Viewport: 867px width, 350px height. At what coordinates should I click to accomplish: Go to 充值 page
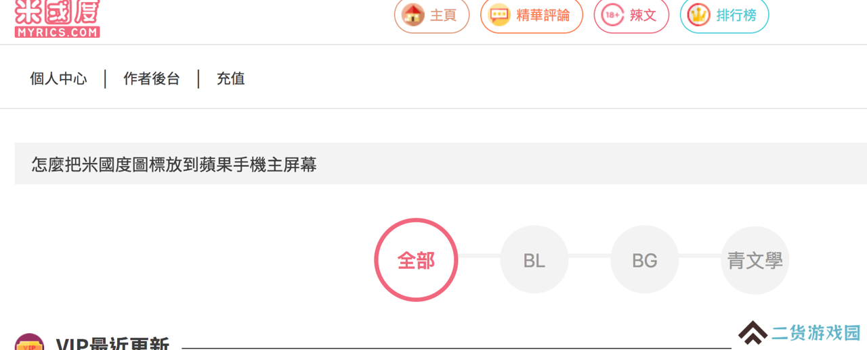[230, 79]
